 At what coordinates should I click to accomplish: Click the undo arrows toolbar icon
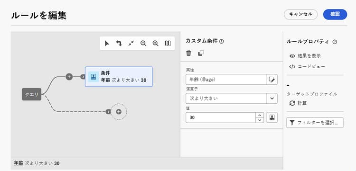119,43
